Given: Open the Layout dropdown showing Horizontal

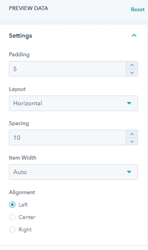Looking at the screenshot, I should click(x=73, y=103).
